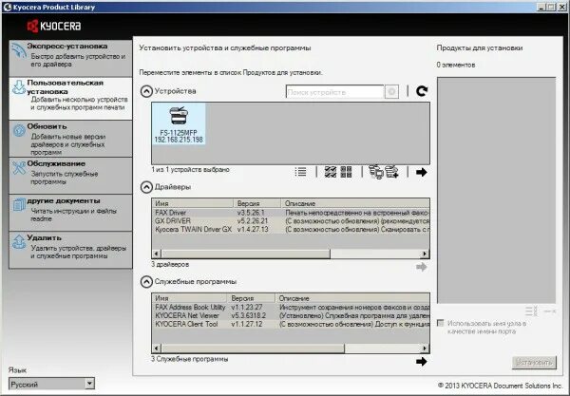Click the Maintenance (Обслуживание) tools icon

[19, 168]
